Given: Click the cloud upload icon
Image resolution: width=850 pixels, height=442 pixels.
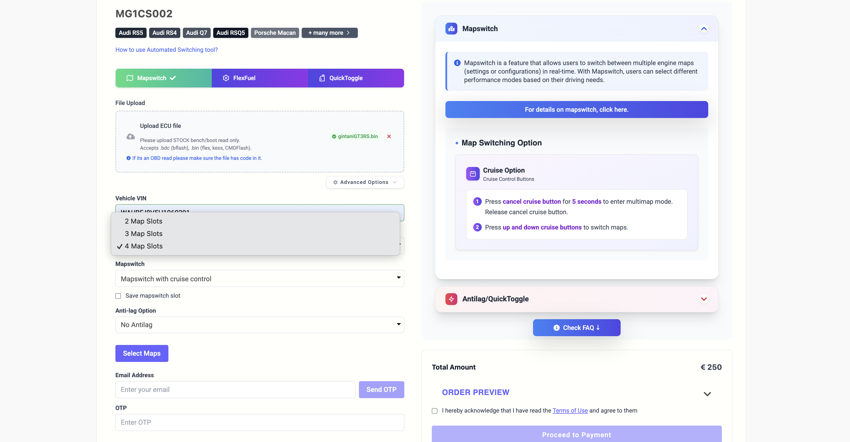Looking at the screenshot, I should click(131, 136).
